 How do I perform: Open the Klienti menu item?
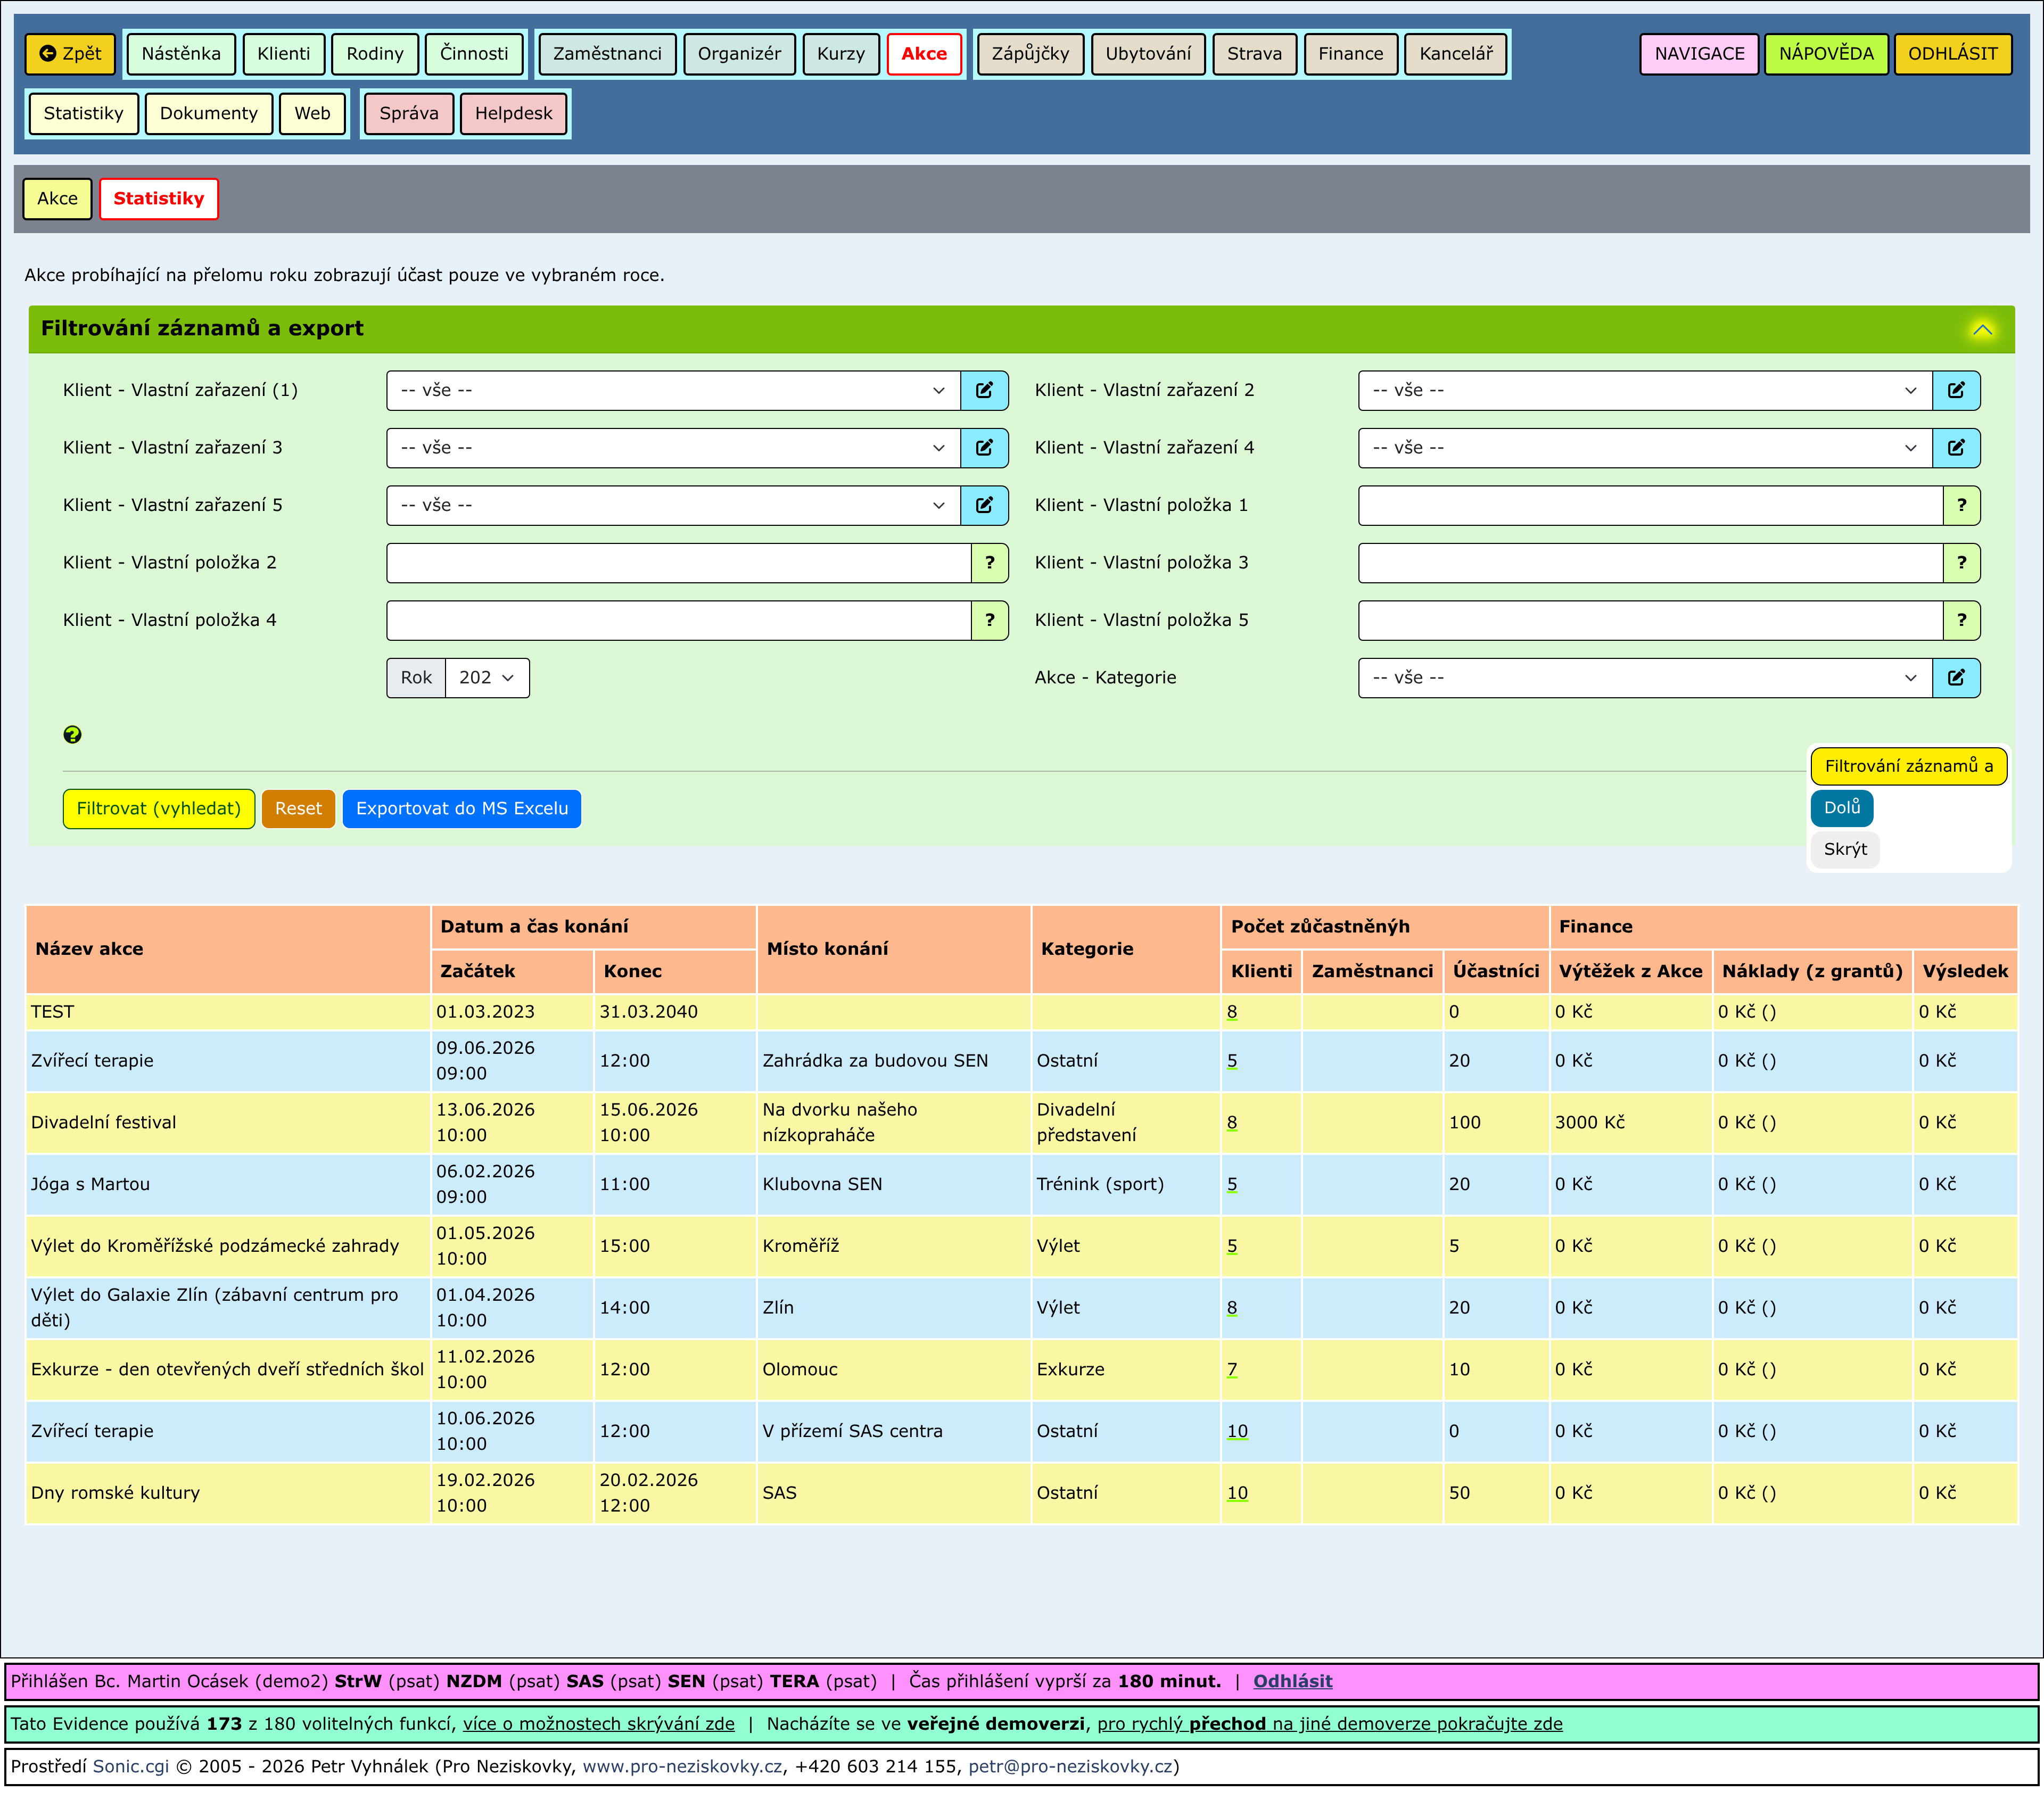[x=283, y=54]
